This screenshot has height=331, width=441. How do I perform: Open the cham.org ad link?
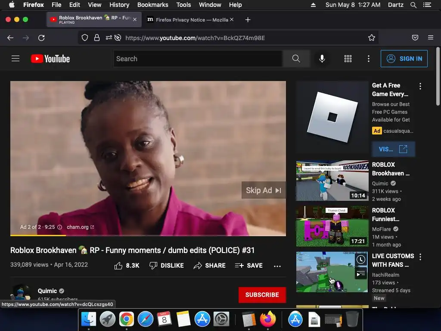click(80, 227)
